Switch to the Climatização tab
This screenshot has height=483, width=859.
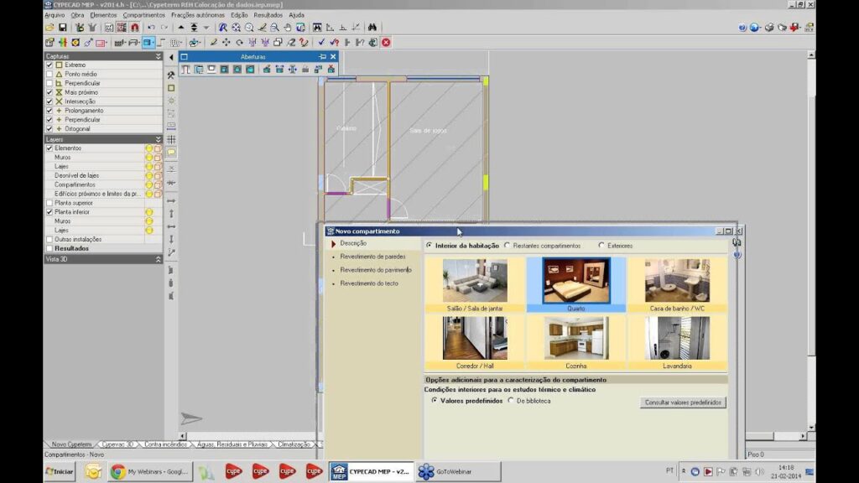pos(295,444)
